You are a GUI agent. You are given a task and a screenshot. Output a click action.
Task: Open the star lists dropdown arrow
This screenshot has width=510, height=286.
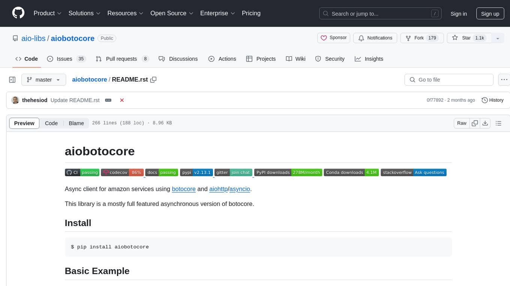coord(498,38)
